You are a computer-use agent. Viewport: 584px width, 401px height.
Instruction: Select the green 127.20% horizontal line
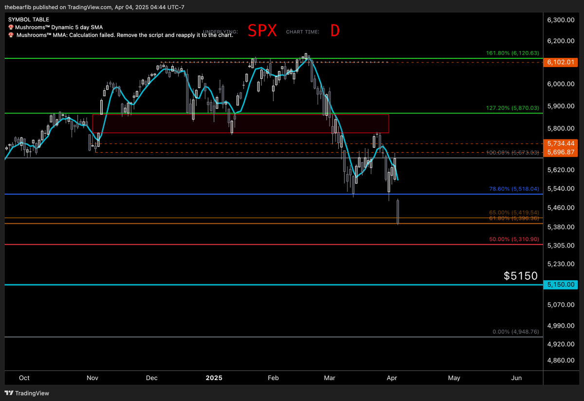click(274, 113)
